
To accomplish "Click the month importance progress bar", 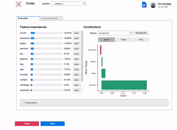I will [47, 33].
